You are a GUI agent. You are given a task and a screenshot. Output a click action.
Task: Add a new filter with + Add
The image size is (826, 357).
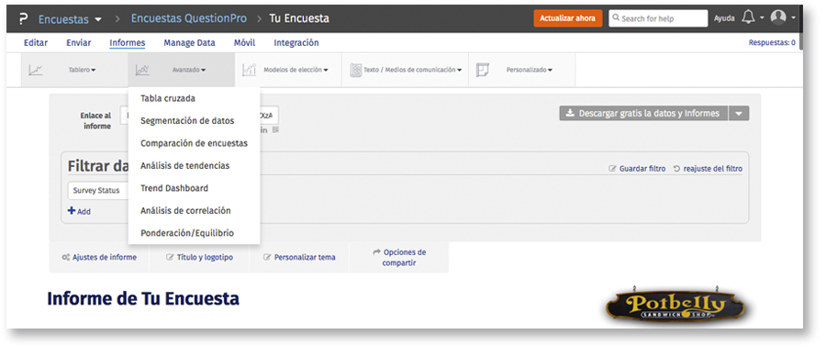pyautogui.click(x=79, y=211)
